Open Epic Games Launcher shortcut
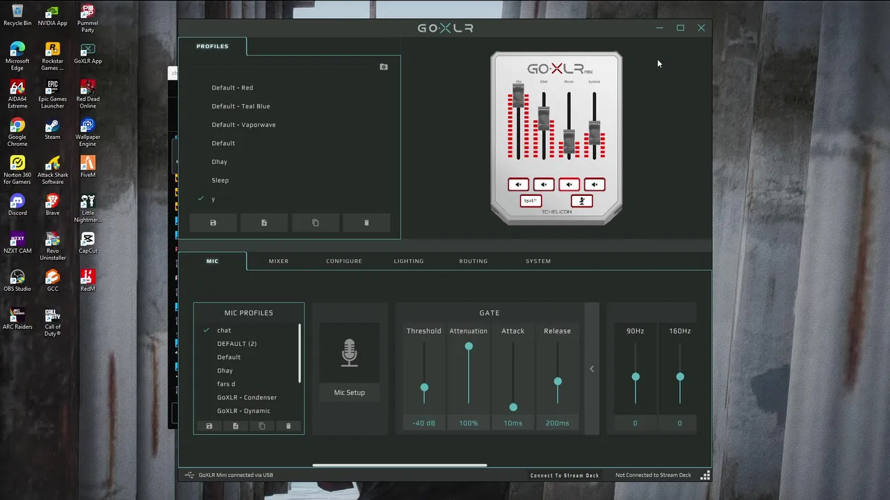This screenshot has height=500, width=890. click(52, 94)
